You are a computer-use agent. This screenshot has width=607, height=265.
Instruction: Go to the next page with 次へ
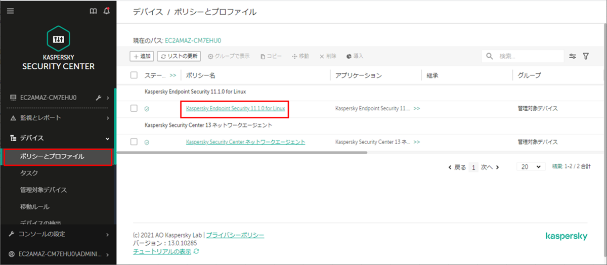pos(490,167)
